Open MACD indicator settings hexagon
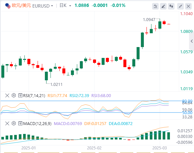The height and width of the screenshot is (153, 194). 14,123
